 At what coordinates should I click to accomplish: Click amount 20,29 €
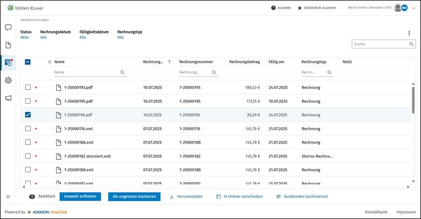[x=253, y=115]
